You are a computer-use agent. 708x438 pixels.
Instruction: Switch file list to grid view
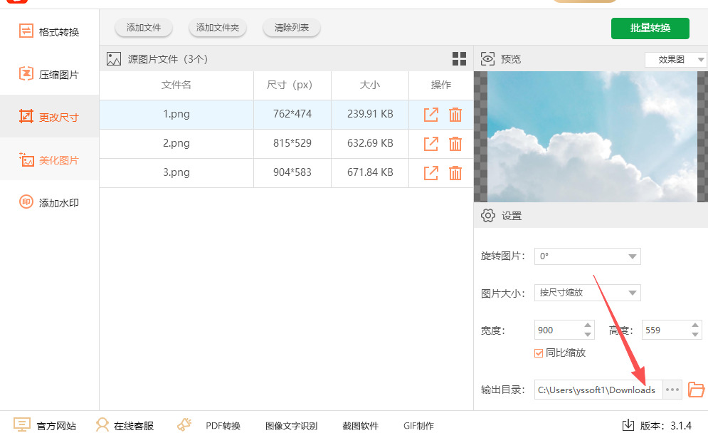(459, 59)
